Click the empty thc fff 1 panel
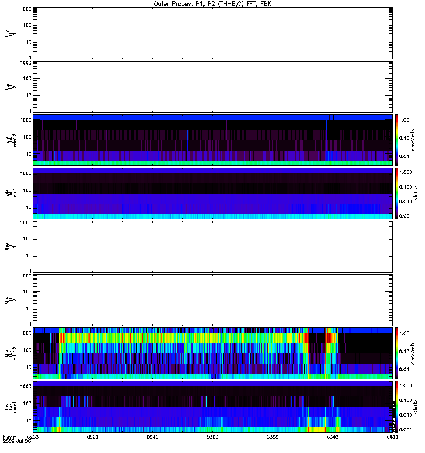 tap(213, 247)
